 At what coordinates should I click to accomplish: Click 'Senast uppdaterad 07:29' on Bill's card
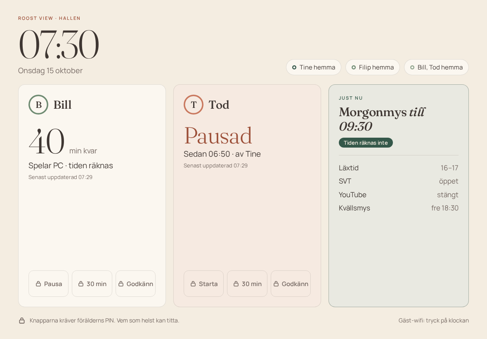click(x=60, y=177)
